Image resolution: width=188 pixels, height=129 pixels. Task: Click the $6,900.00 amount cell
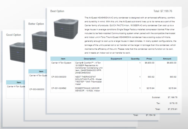tap(171, 63)
